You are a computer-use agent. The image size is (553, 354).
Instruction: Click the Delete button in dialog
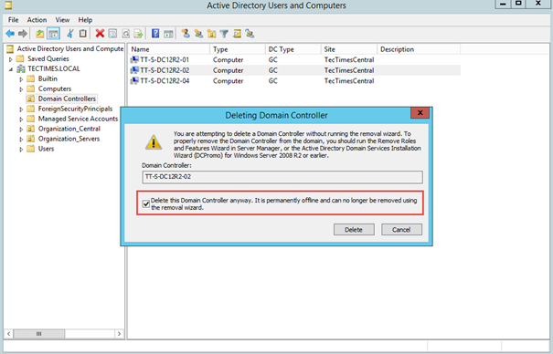[x=354, y=230]
